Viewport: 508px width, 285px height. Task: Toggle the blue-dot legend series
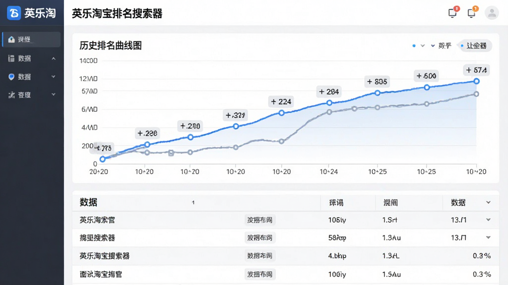[x=414, y=46]
